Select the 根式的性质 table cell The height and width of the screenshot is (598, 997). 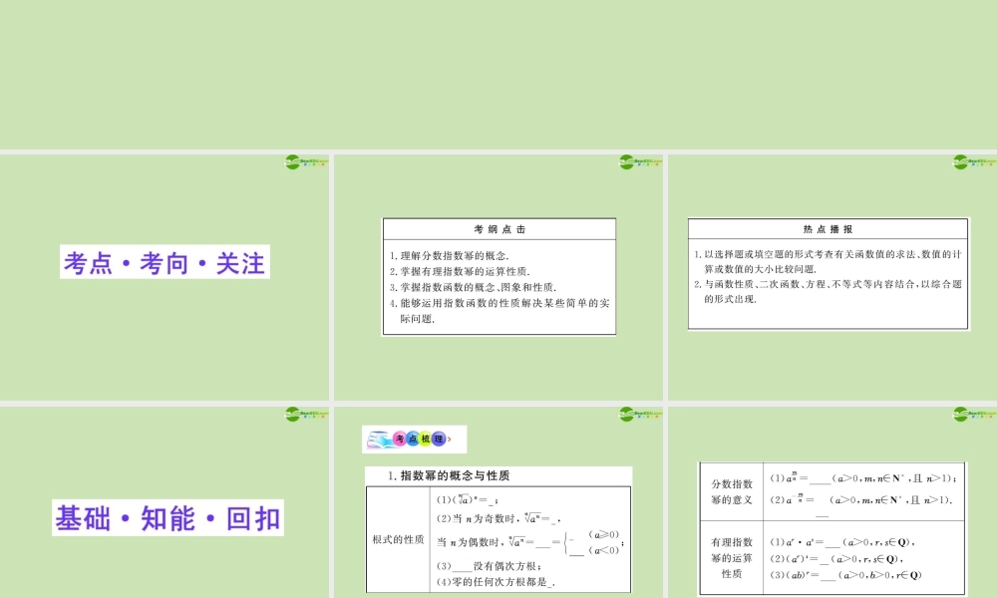pyautogui.click(x=398, y=539)
